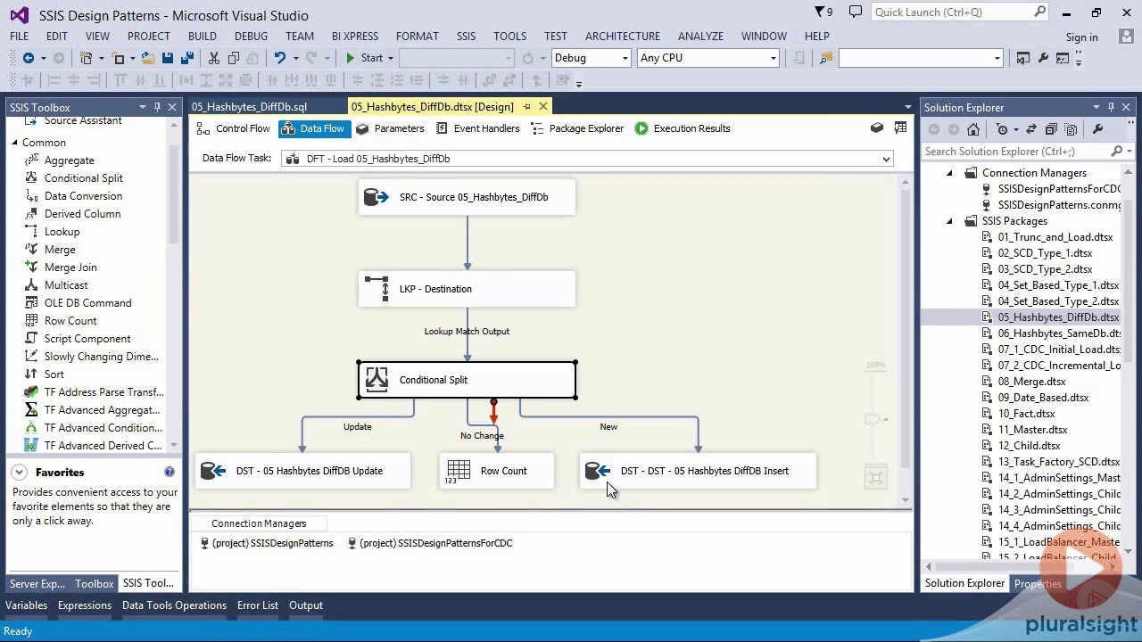Click the feedback speech bubble icon
Viewport: 1142px width, 642px height.
pos(856,12)
